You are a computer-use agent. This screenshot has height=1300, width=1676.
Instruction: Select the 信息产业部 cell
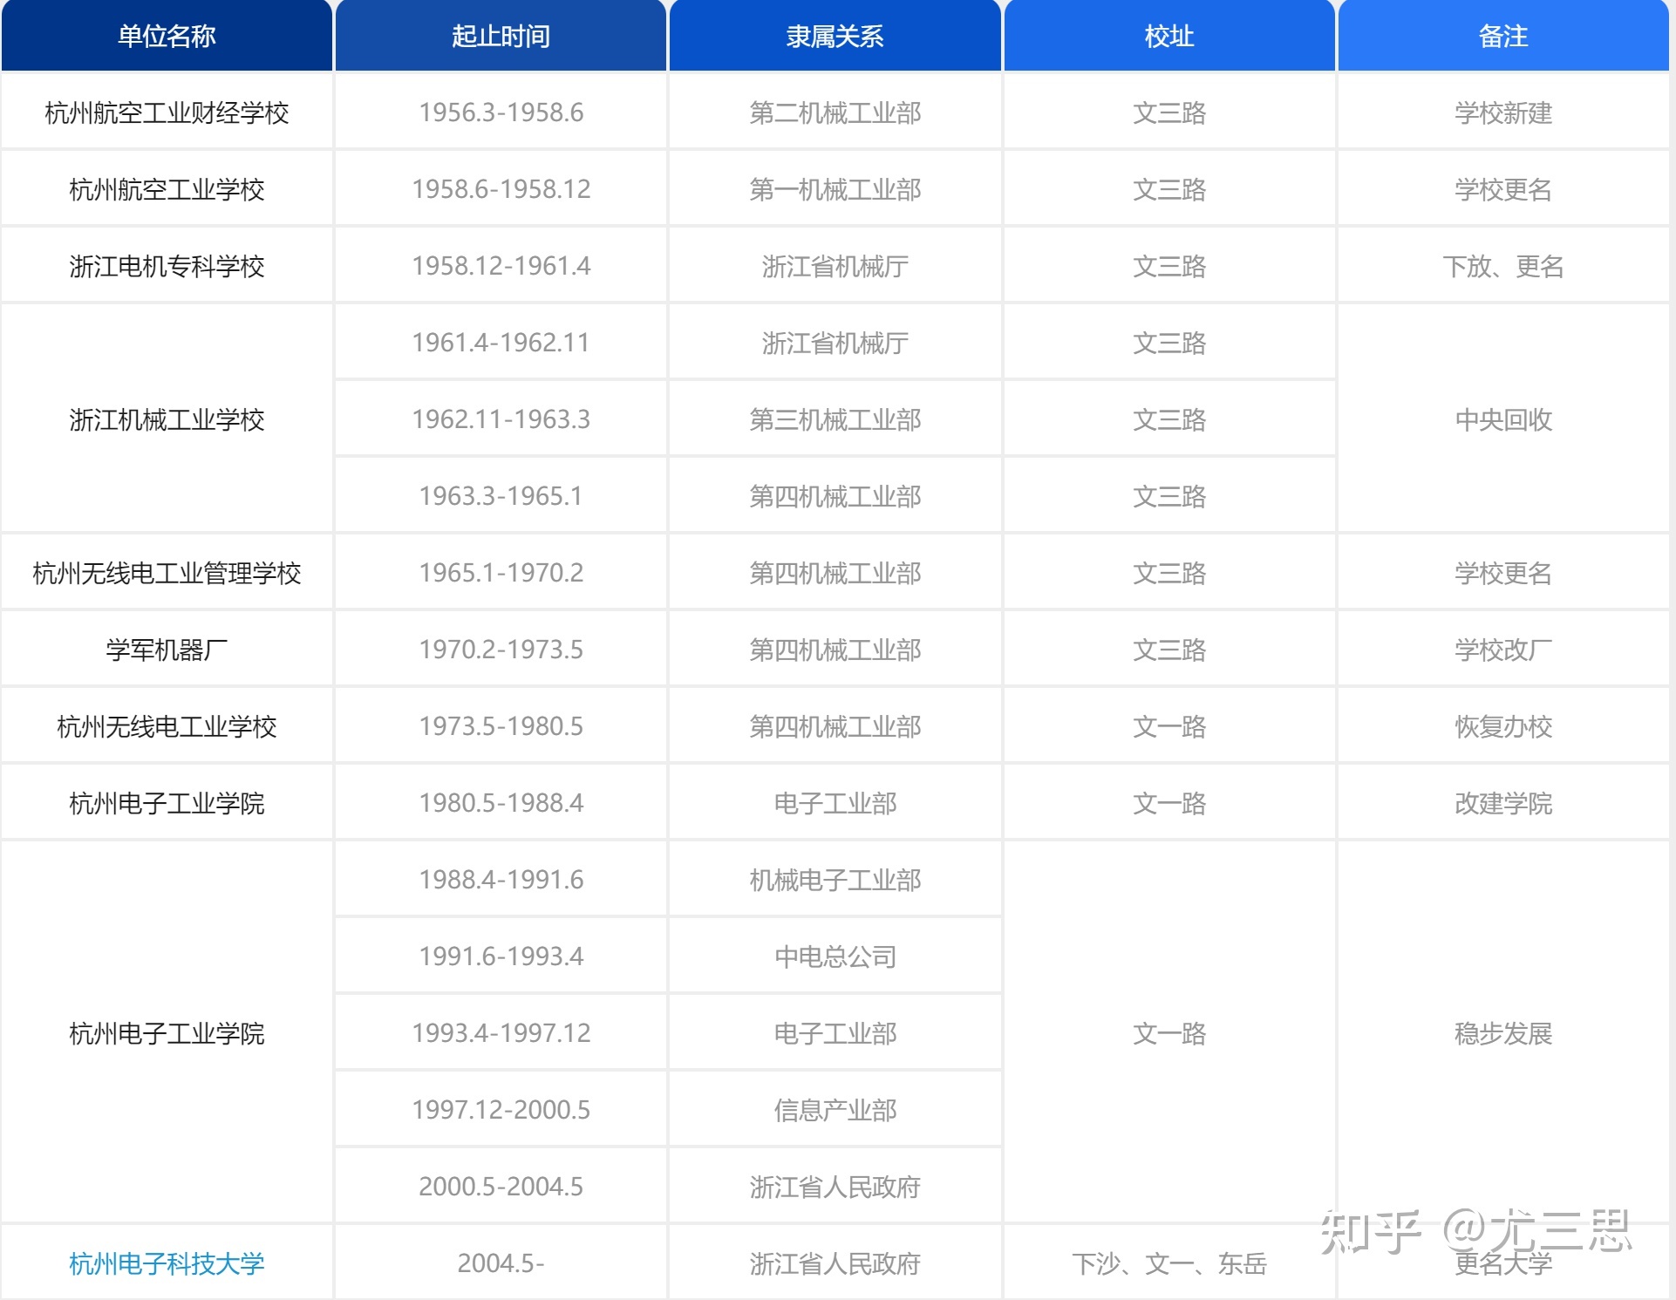pyautogui.click(x=835, y=1109)
